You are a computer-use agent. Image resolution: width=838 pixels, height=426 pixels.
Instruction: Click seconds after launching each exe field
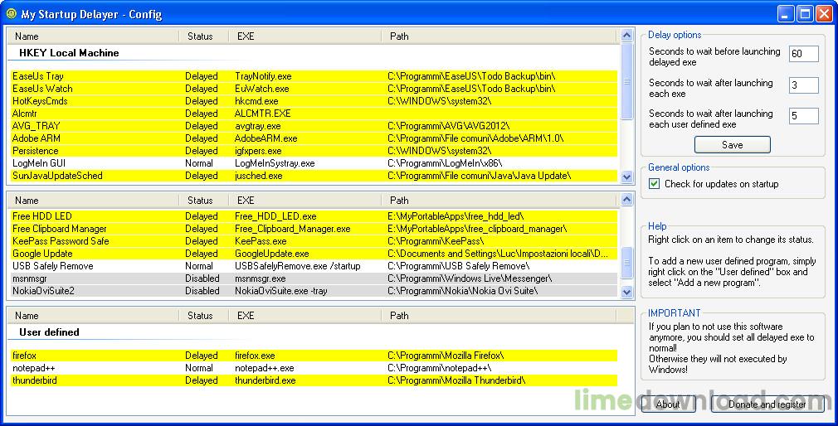(803, 85)
